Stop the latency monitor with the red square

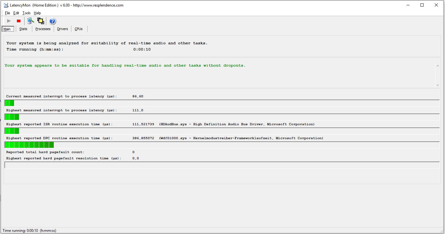pyautogui.click(x=19, y=21)
